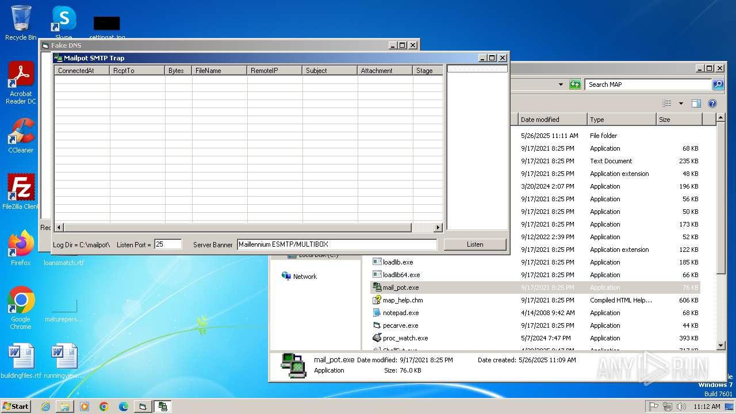This screenshot has width=736, height=414.
Task: Click the Start button
Action: (16, 406)
